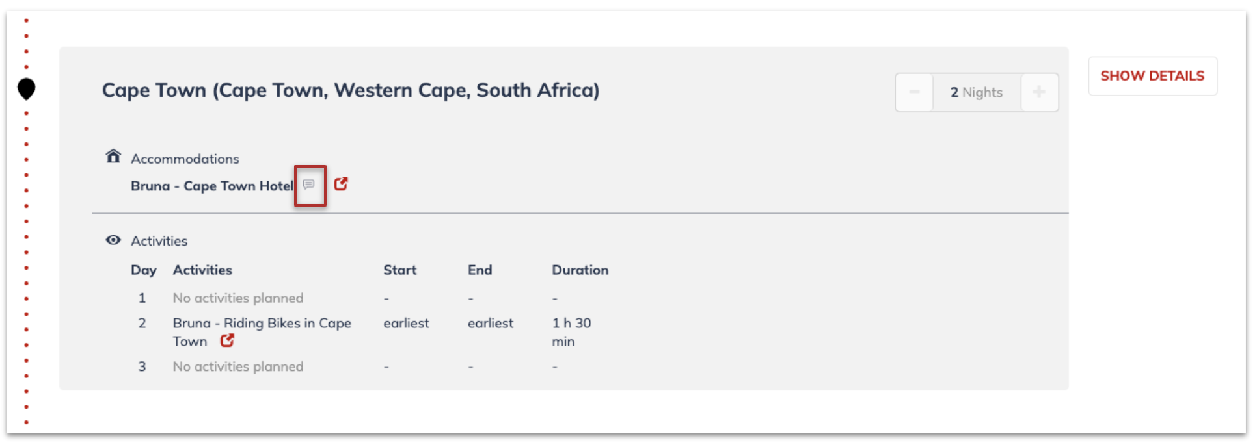Click the 2 Nights value field
Viewport: 1257px width, 447px height.
977,92
